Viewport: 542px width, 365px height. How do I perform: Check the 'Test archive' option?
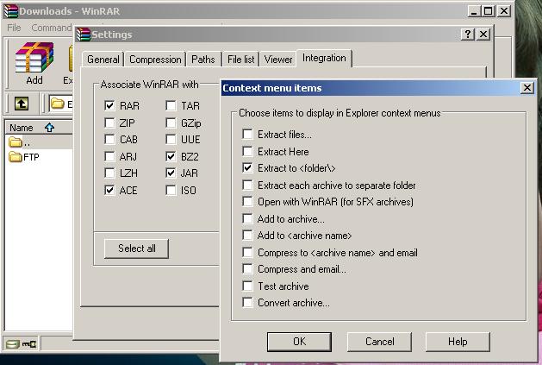(247, 286)
